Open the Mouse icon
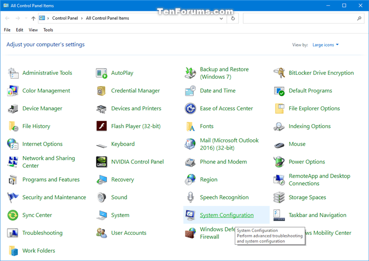The width and height of the screenshot is (369, 261). pos(279,145)
